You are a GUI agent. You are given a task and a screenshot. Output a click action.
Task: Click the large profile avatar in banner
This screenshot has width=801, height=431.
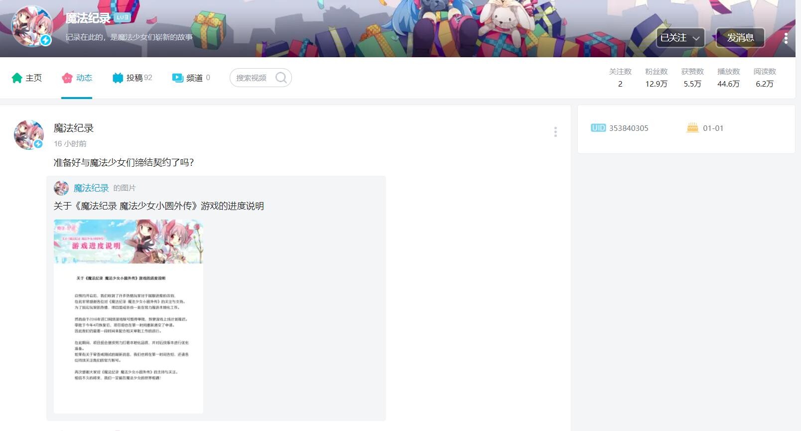point(32,27)
